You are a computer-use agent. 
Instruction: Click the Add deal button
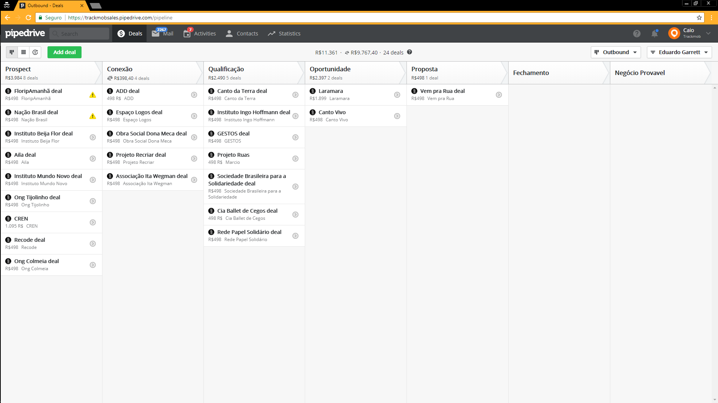tap(64, 52)
